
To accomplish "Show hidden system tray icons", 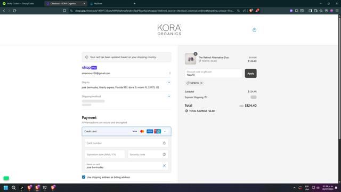I will pyautogui.click(x=294, y=188).
